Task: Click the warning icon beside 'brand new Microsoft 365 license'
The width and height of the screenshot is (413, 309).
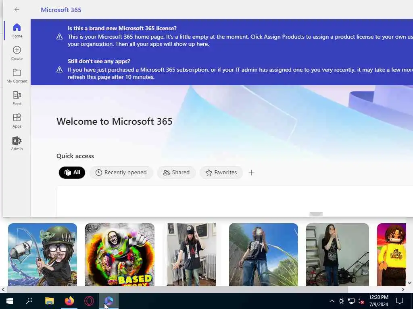Action: (60, 37)
